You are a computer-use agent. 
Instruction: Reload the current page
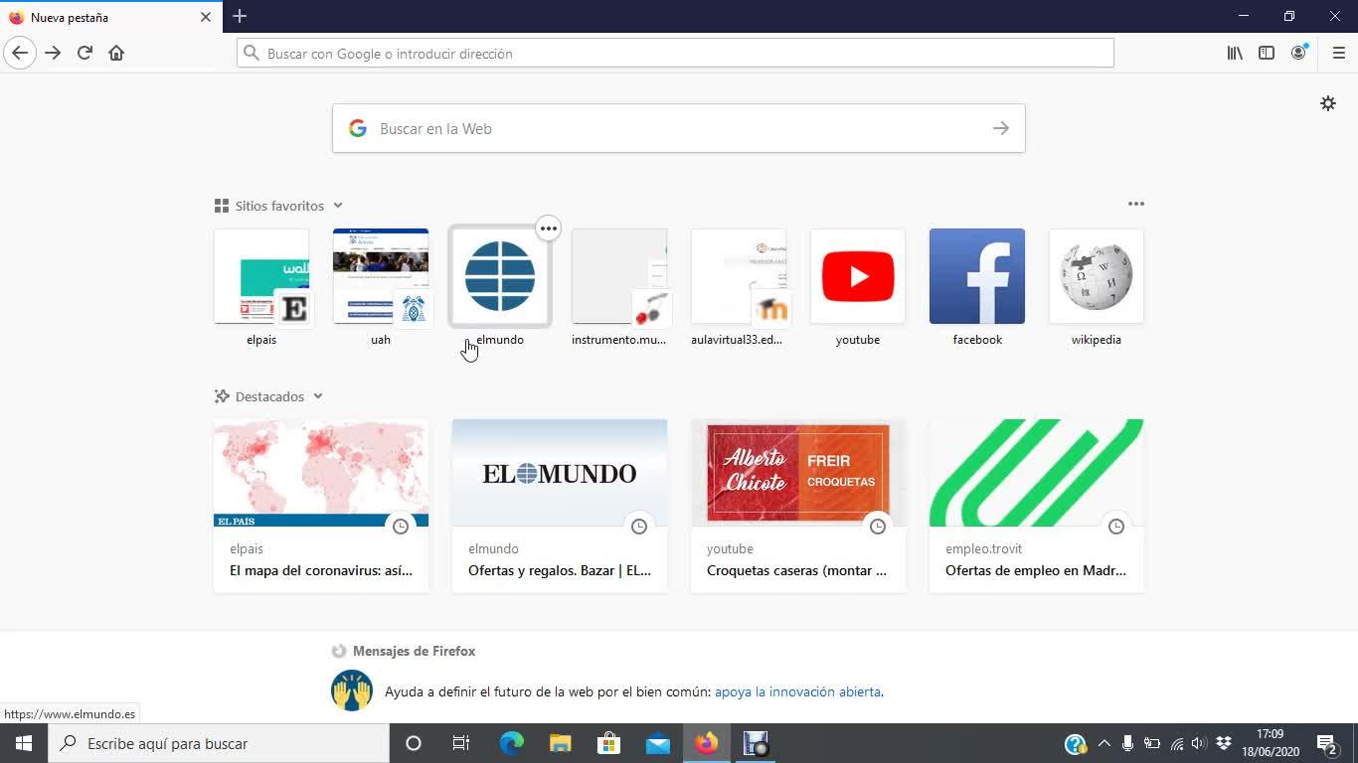point(85,53)
